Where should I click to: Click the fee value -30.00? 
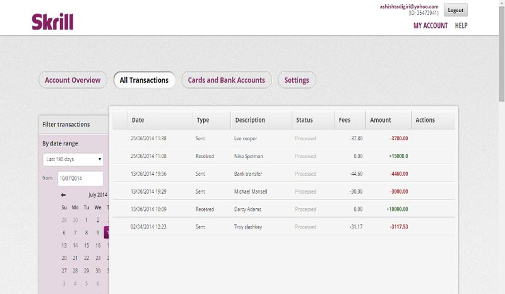tap(356, 192)
